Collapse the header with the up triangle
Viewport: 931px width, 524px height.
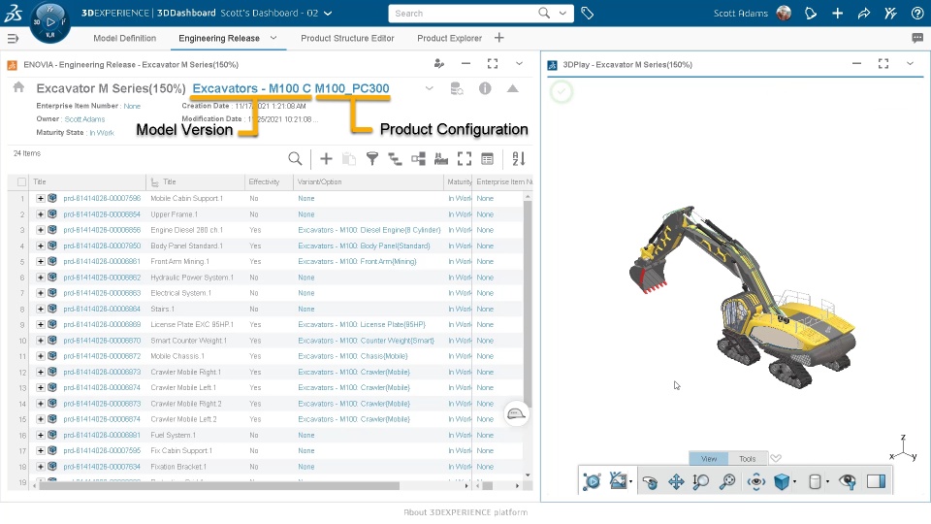(512, 88)
